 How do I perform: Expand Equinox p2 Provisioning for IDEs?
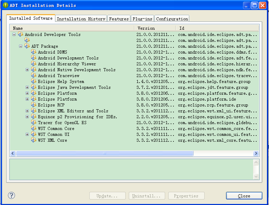tap(27, 117)
